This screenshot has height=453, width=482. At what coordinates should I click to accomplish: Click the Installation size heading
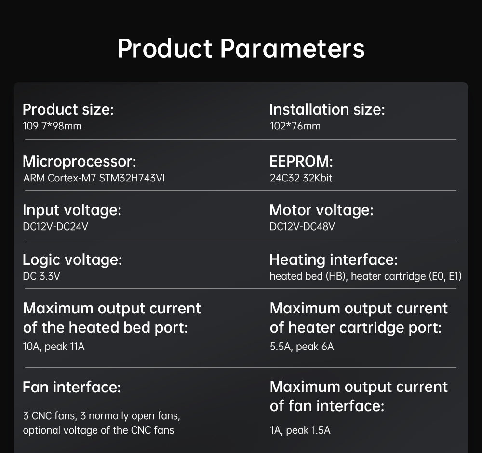tap(327, 110)
